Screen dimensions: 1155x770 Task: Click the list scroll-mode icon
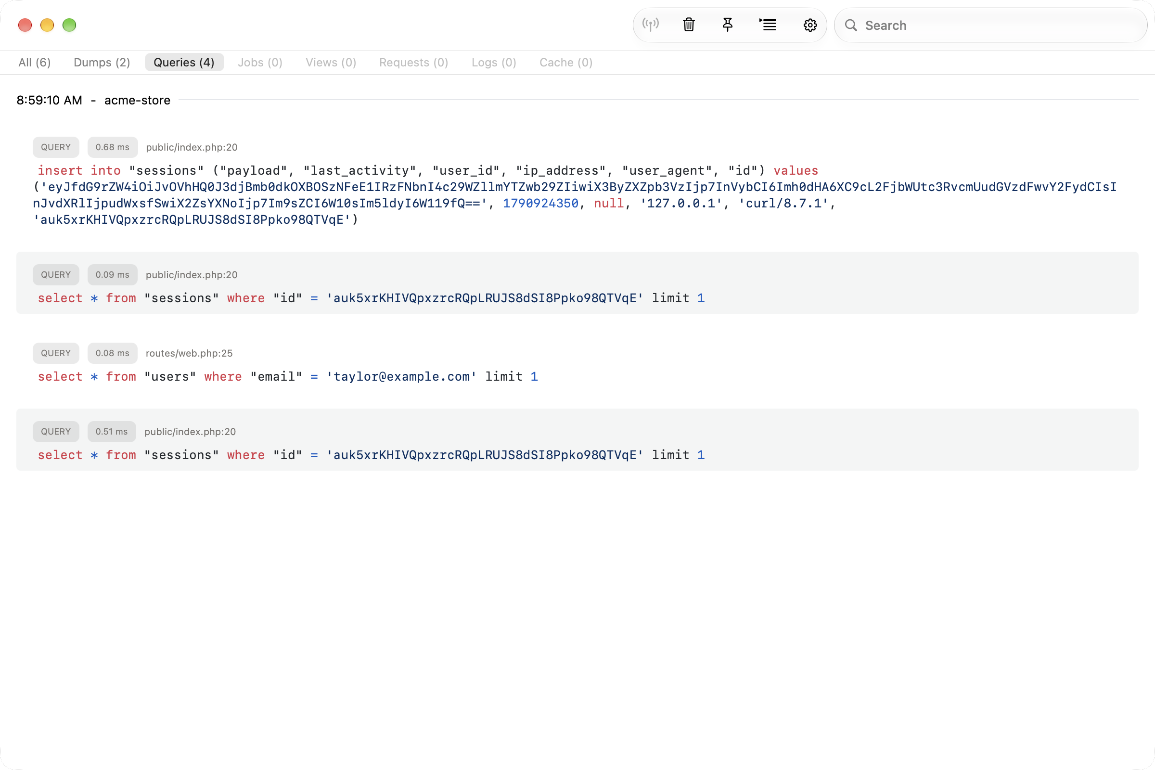768,25
